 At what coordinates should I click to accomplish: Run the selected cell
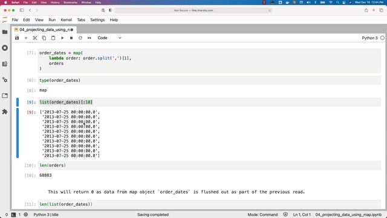62,38
